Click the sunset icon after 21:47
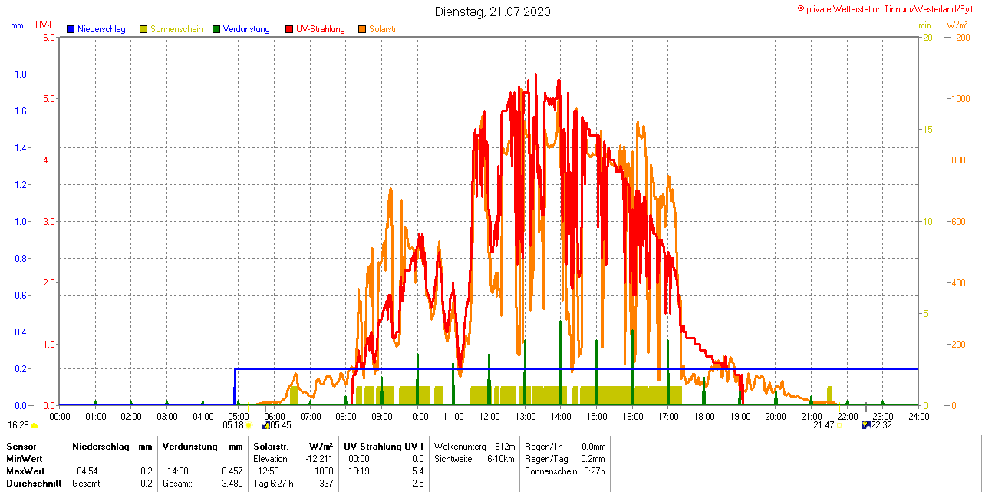Viewport: 982px width, 492px height. click(839, 425)
